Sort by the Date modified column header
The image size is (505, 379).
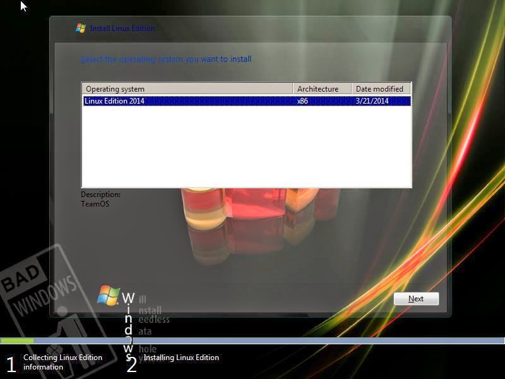click(x=381, y=88)
